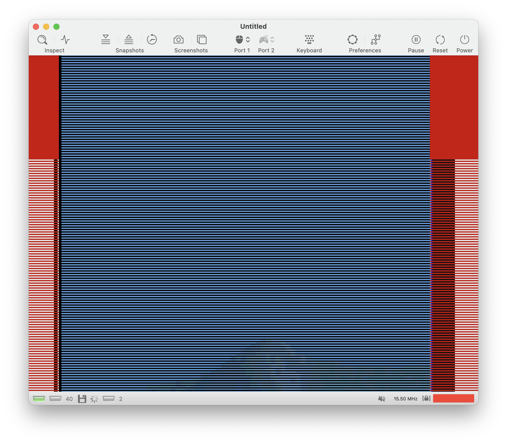This screenshot has width=507, height=443.
Task: Click the floppy disk icon in status bar
Action: click(82, 399)
